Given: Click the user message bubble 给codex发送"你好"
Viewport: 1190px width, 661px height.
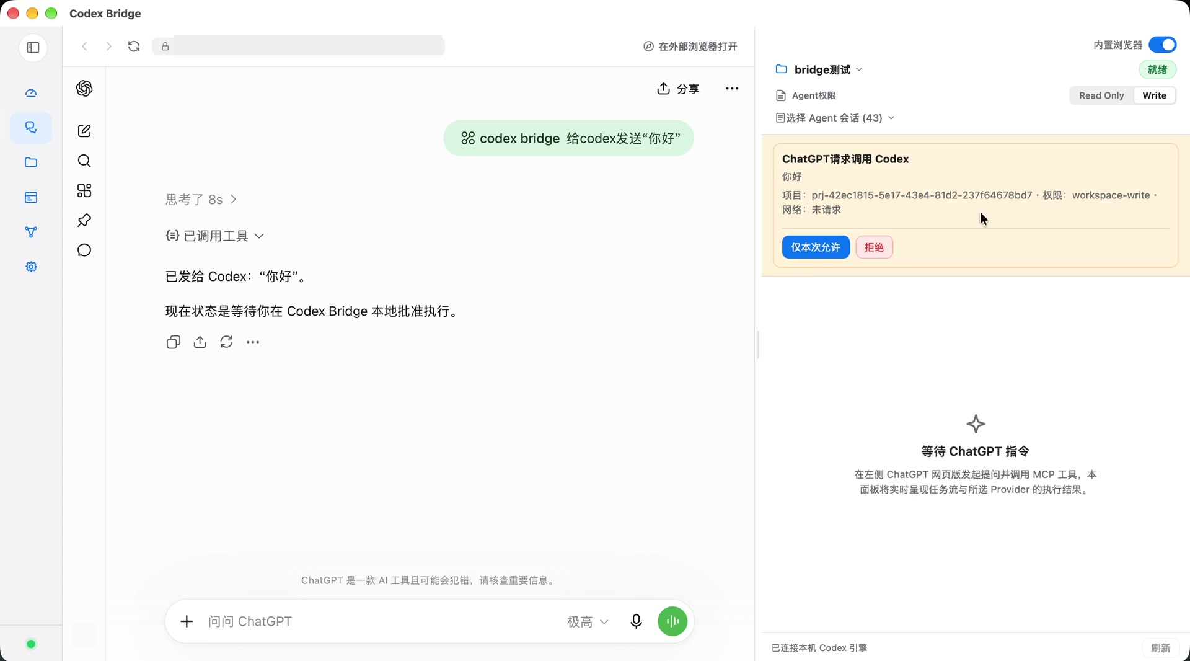Looking at the screenshot, I should click(x=568, y=138).
